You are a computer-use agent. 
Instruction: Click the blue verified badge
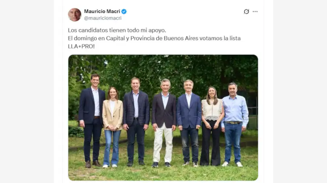click(124, 12)
